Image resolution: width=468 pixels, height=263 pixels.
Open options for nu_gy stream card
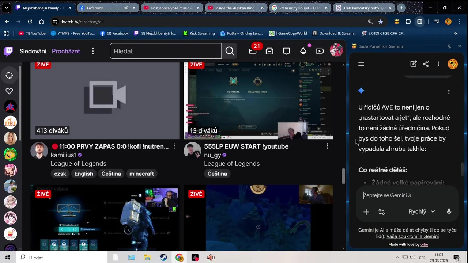click(327, 146)
